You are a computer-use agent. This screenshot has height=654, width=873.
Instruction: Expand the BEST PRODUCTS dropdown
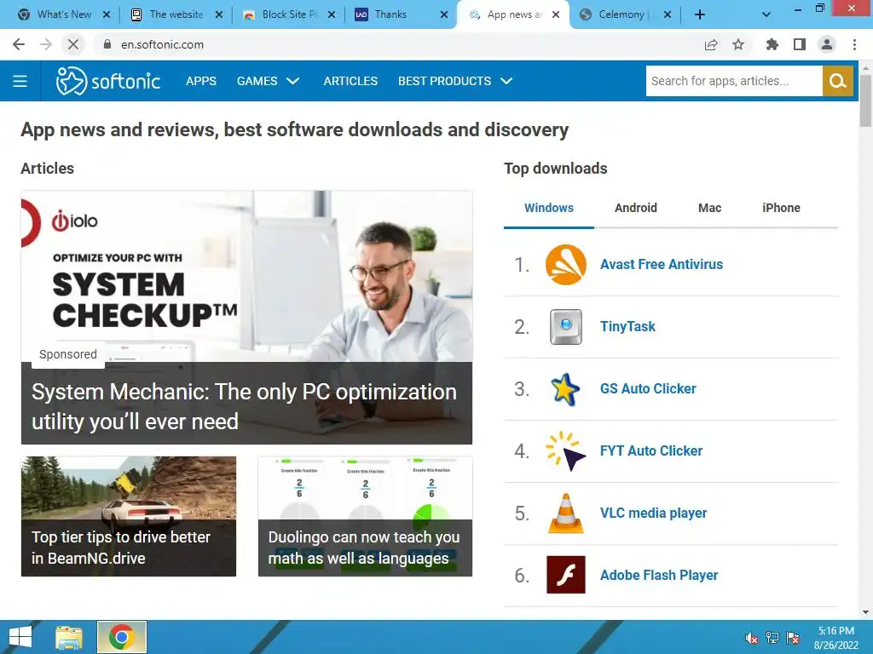tap(455, 81)
